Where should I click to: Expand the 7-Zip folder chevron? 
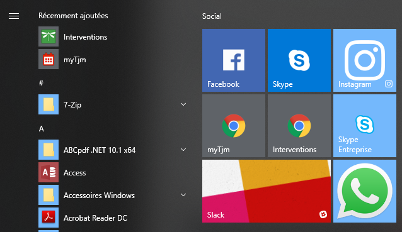183,104
